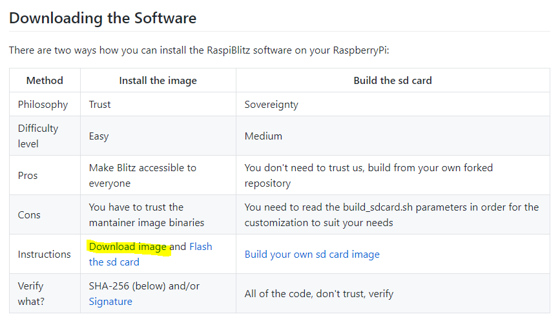The image size is (560, 323).
Task: Click the Downloading the Software heading
Action: coord(103,17)
